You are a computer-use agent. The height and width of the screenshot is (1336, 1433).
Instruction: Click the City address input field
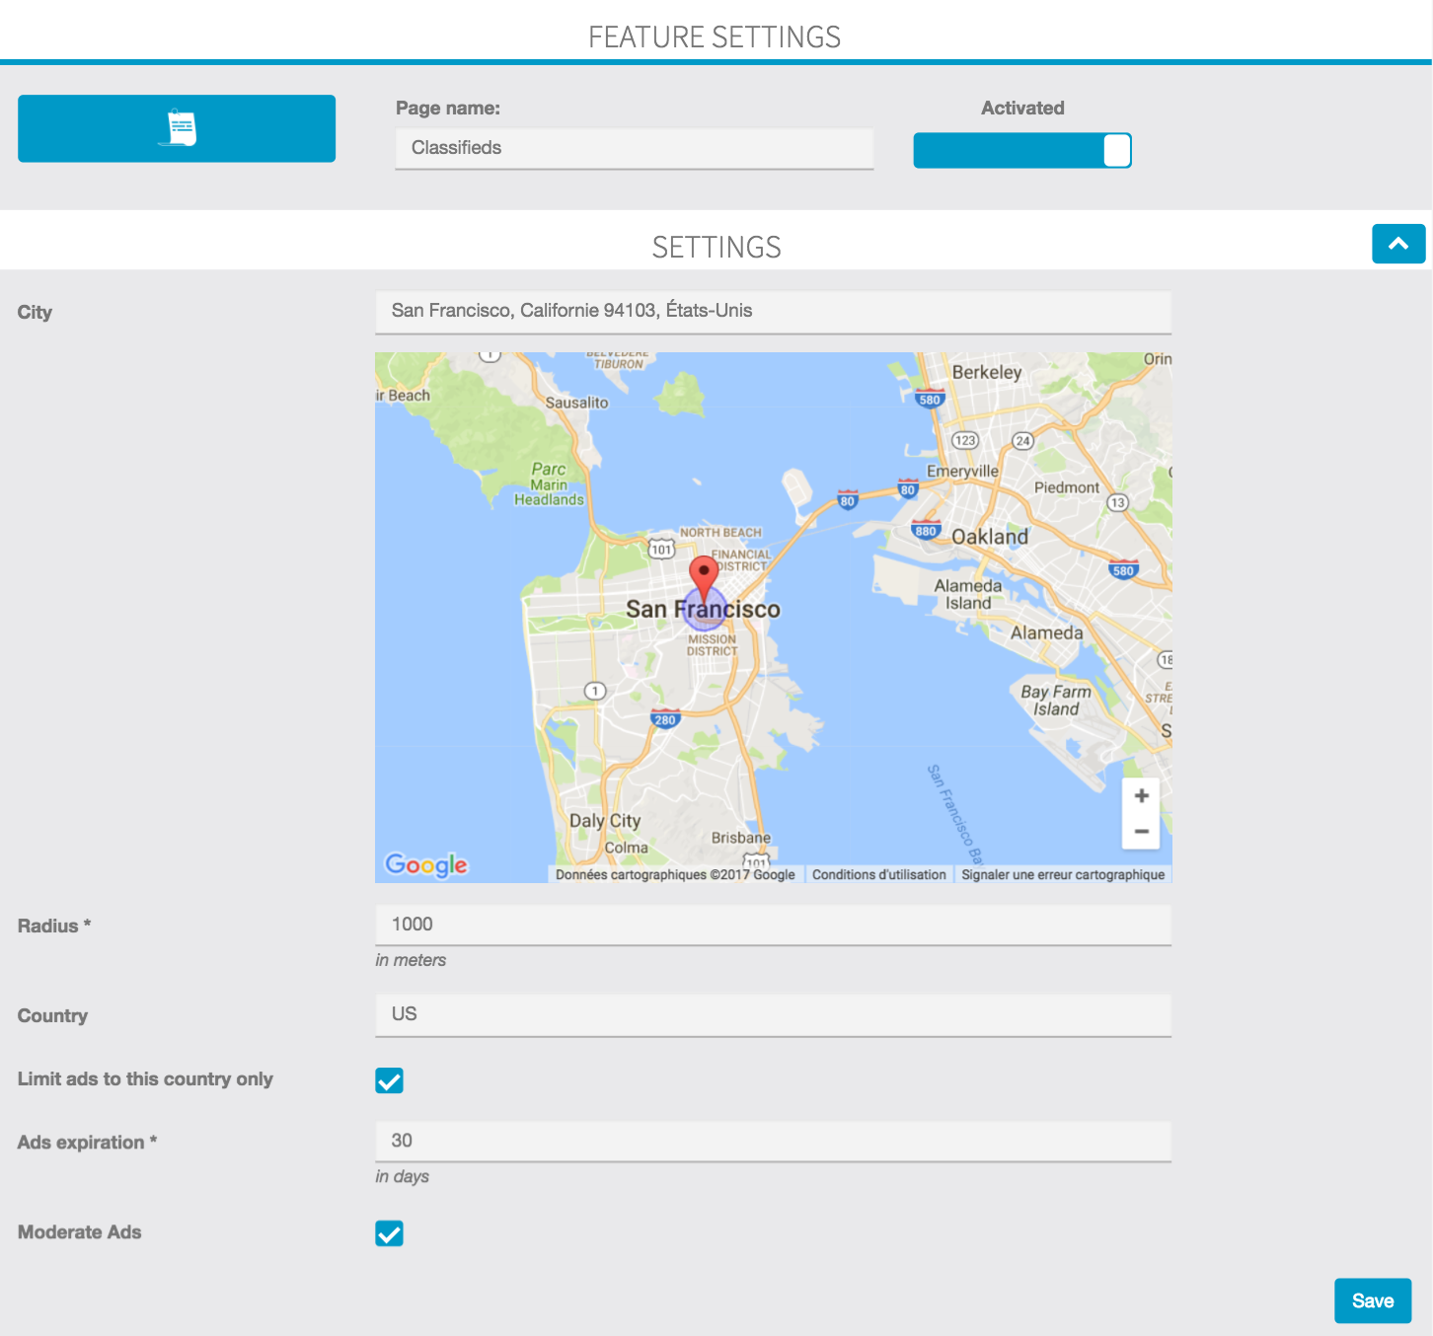pyautogui.click(x=773, y=311)
